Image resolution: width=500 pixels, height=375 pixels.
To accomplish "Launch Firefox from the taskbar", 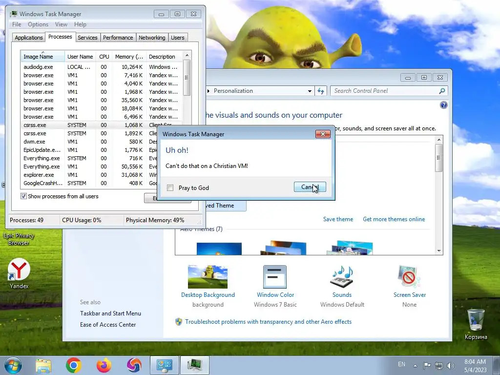I will 104,365.
